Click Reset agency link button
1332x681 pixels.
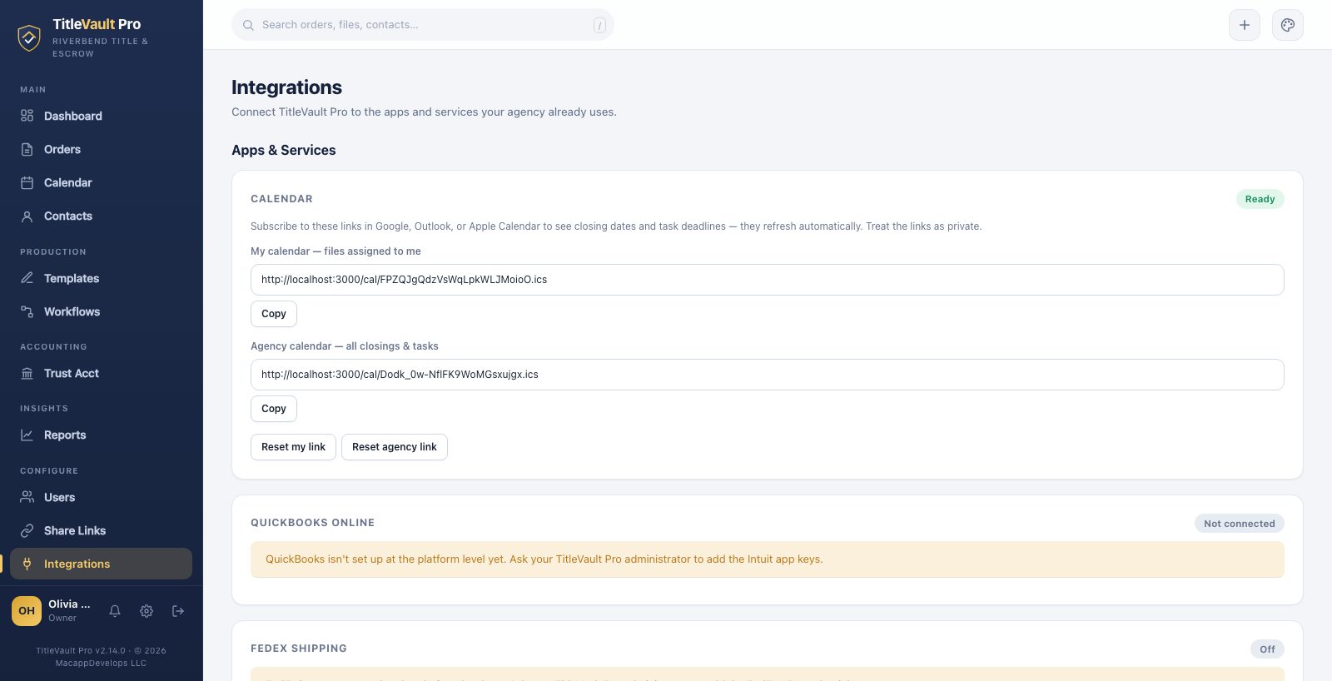(x=395, y=447)
